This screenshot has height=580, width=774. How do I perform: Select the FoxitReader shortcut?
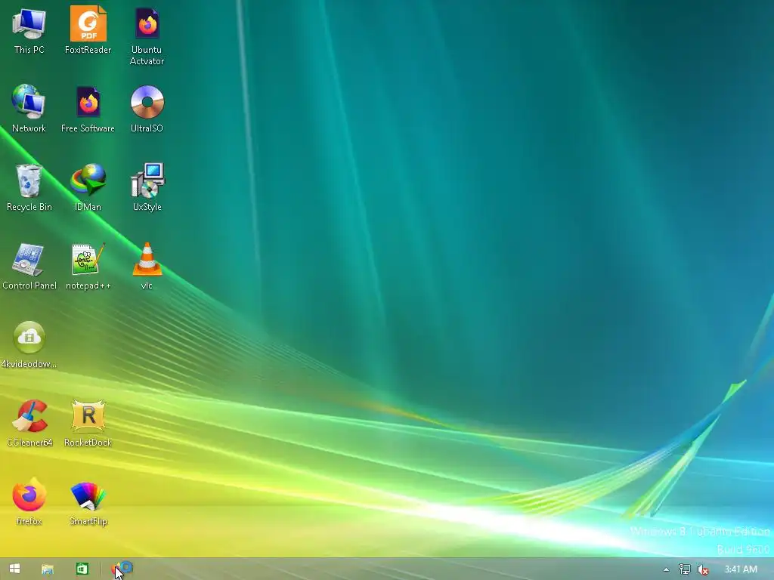click(x=88, y=23)
